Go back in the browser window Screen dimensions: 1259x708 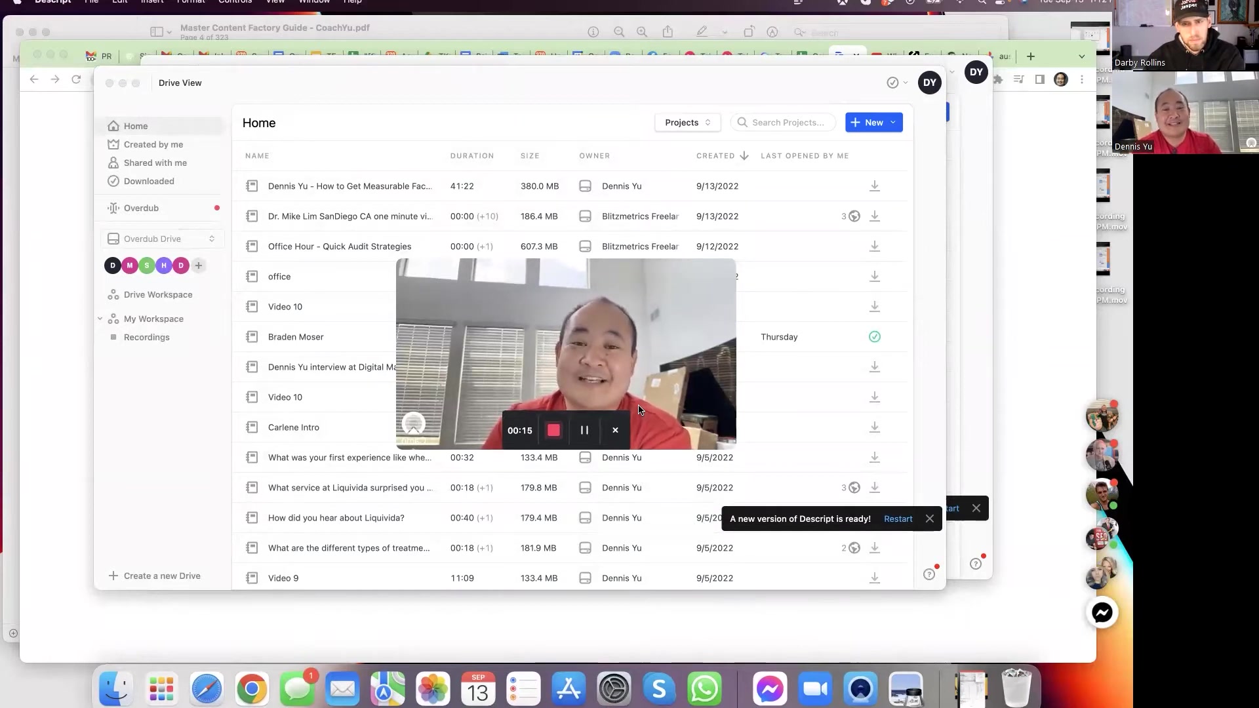pos(34,79)
